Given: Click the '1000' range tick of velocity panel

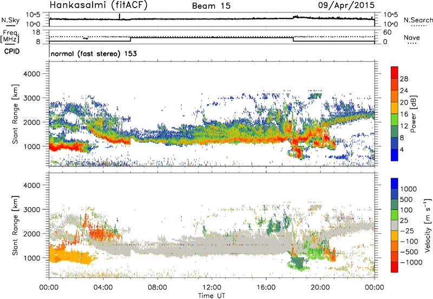Looking at the screenshot, I should 31,258.
